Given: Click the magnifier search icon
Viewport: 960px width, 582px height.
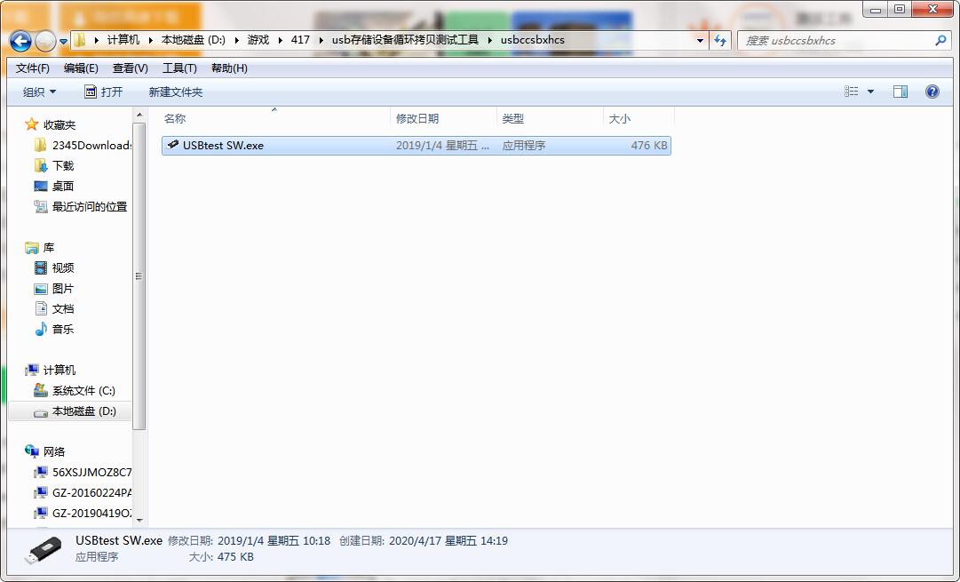Looking at the screenshot, I should (x=941, y=41).
